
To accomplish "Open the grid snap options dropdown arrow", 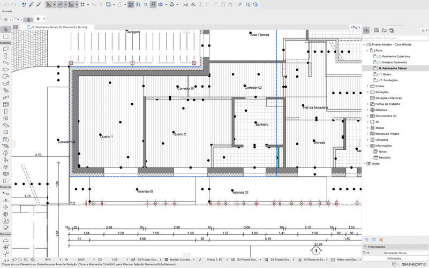I will [x=88, y=5].
